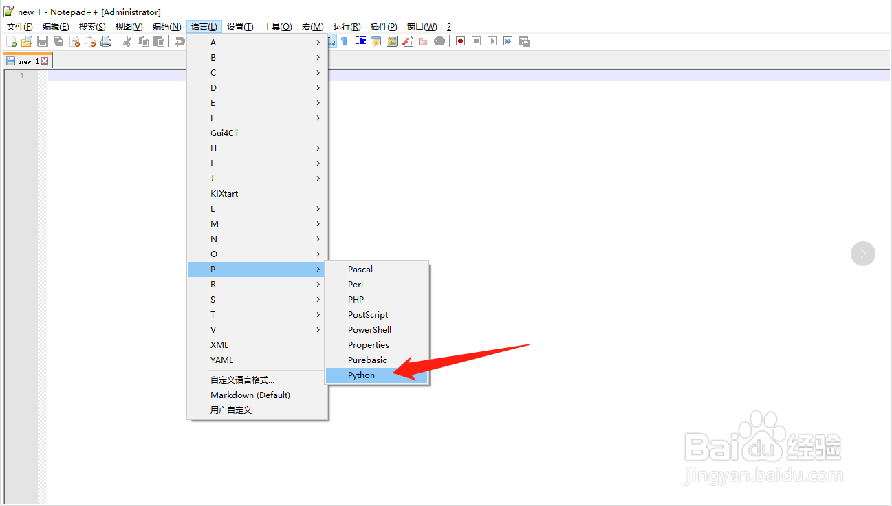Choose Purebasic from submenu

(x=376, y=360)
